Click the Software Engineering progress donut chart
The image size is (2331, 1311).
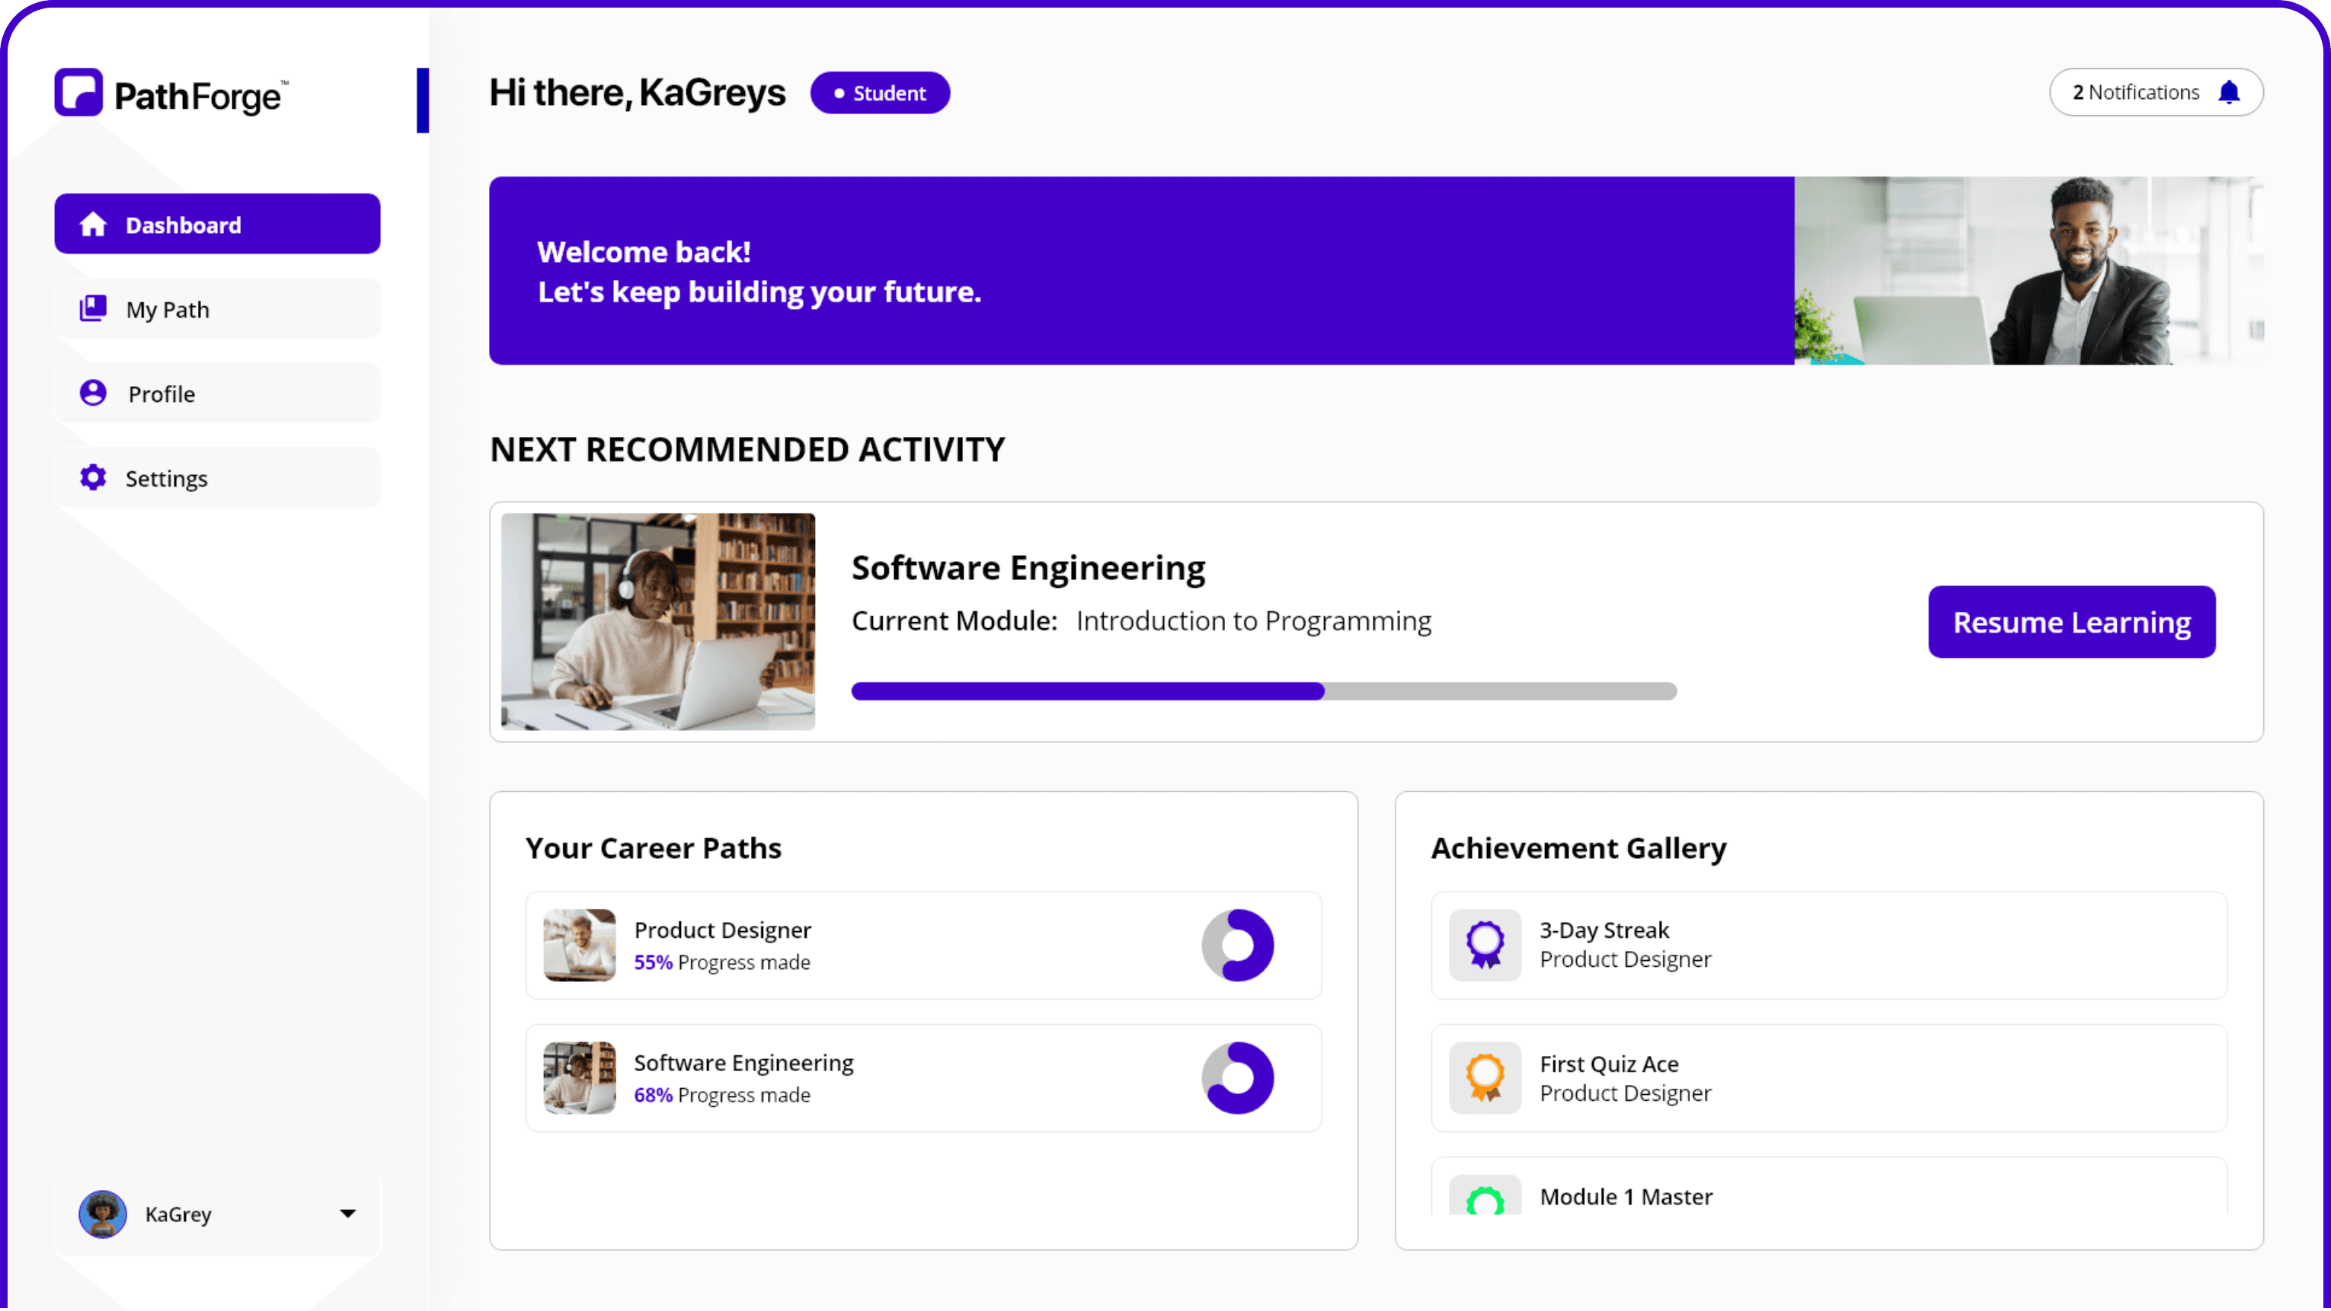tap(1237, 1078)
